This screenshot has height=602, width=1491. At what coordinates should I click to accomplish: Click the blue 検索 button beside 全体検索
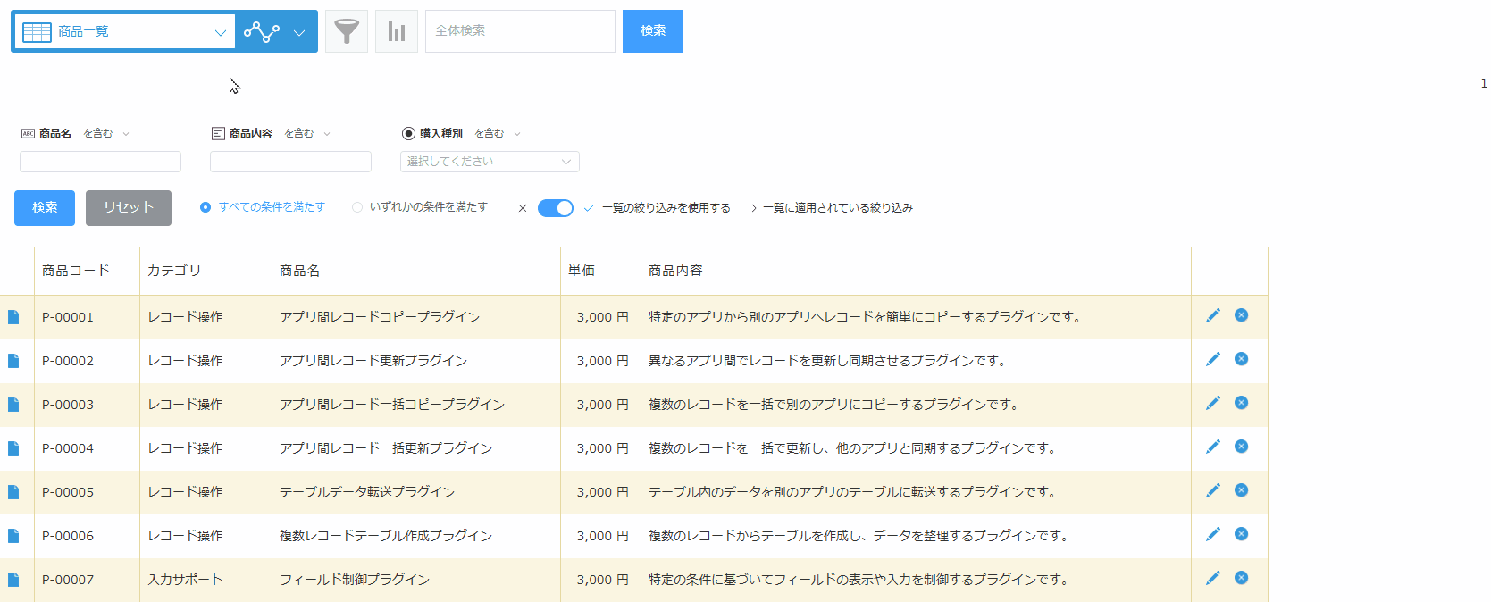point(653,31)
